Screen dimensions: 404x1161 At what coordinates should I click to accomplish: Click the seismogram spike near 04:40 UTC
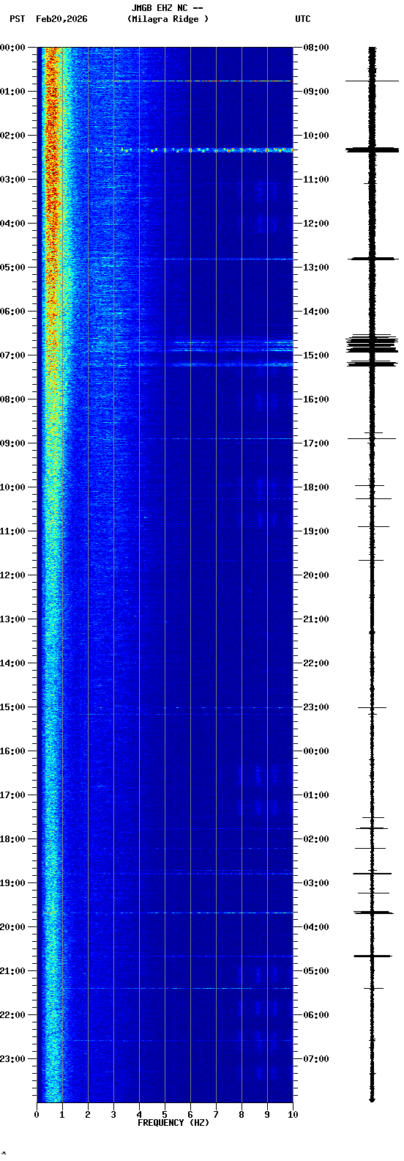point(373,956)
